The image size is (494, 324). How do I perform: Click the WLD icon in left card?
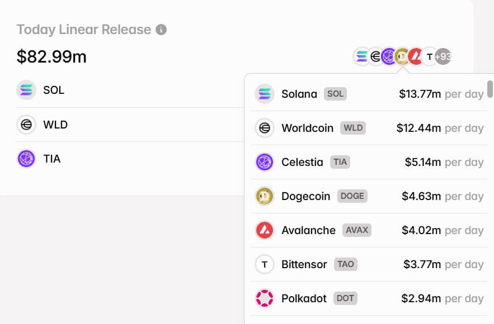coord(26,125)
